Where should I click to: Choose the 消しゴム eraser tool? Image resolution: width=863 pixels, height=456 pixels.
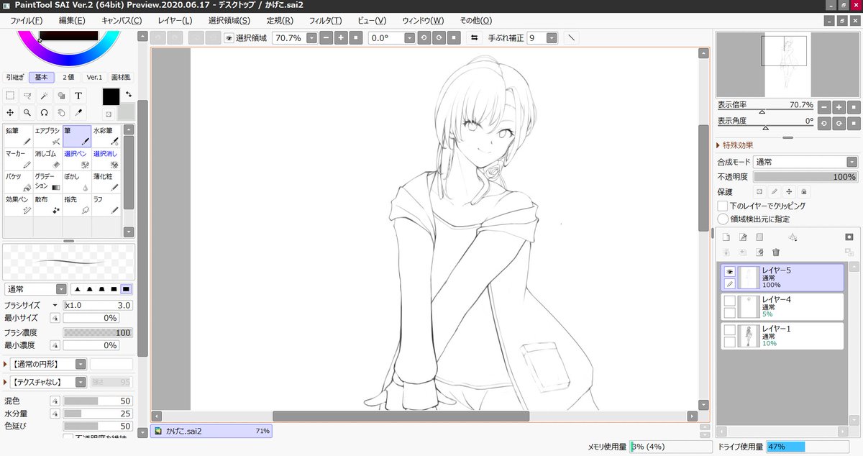pyautogui.click(x=47, y=160)
